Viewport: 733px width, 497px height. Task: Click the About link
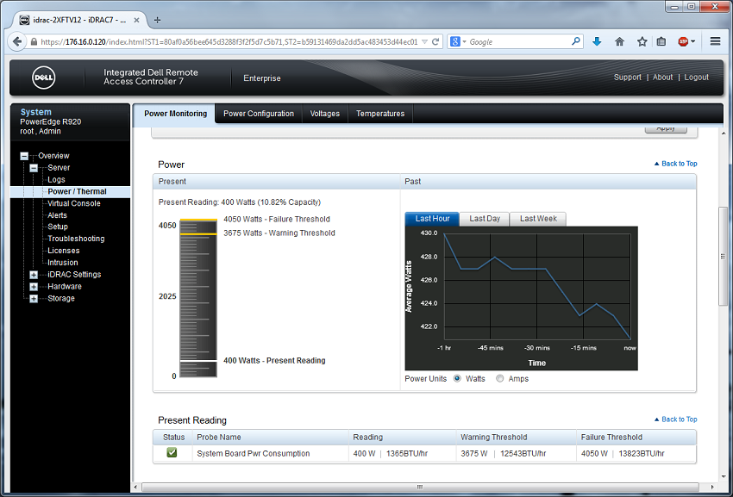click(662, 78)
